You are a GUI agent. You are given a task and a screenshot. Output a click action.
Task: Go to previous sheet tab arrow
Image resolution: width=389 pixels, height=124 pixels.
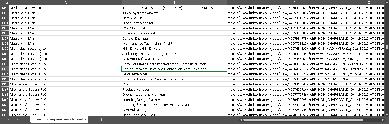[9, 120]
